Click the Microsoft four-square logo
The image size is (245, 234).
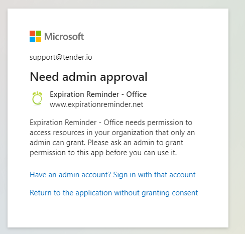pos(35,36)
